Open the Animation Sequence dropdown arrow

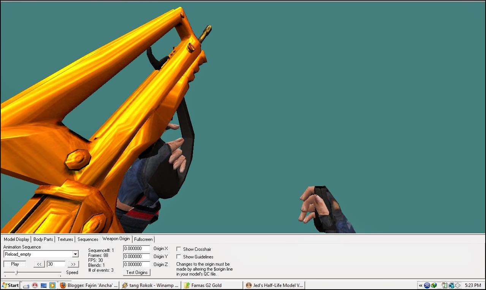coord(75,254)
